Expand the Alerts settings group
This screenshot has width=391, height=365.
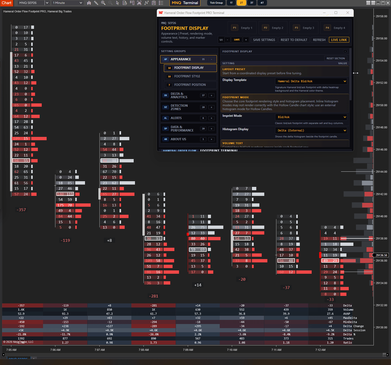coord(211,118)
